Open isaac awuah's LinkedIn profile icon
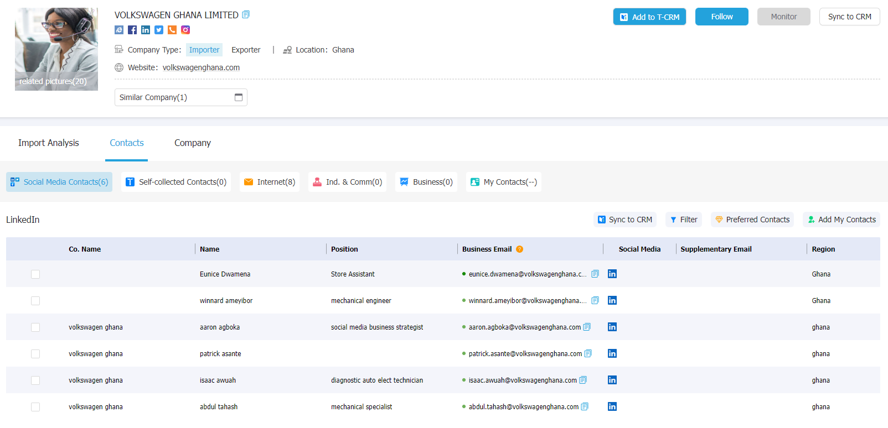The image size is (888, 428). (612, 380)
